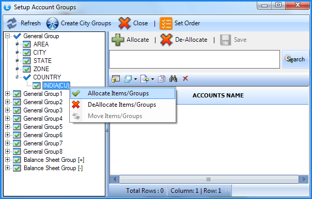Click the Total Rows : 0 status text
312x199 pixels.
[145, 191]
